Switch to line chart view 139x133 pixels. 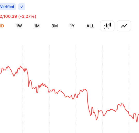click(x=124, y=26)
